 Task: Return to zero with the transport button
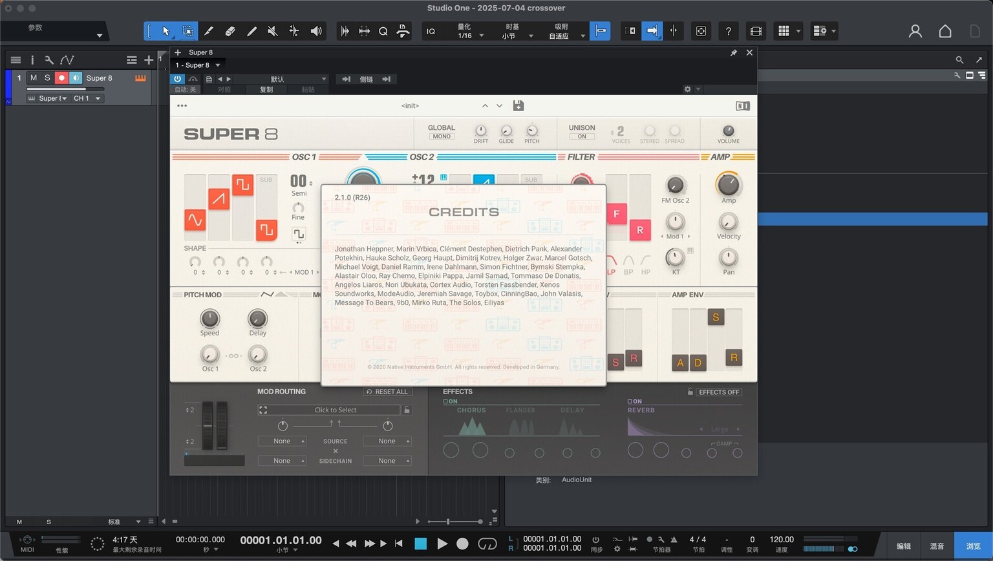pos(399,544)
